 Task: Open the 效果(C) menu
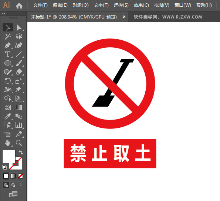[x=141, y=5]
